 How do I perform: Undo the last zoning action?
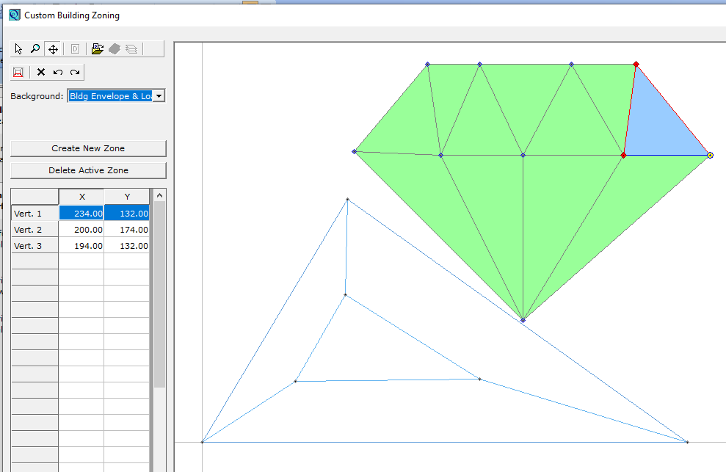click(x=58, y=72)
